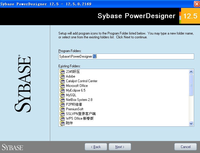
Task: Click the folder icon beside Adobe
Action: click(x=62, y=76)
